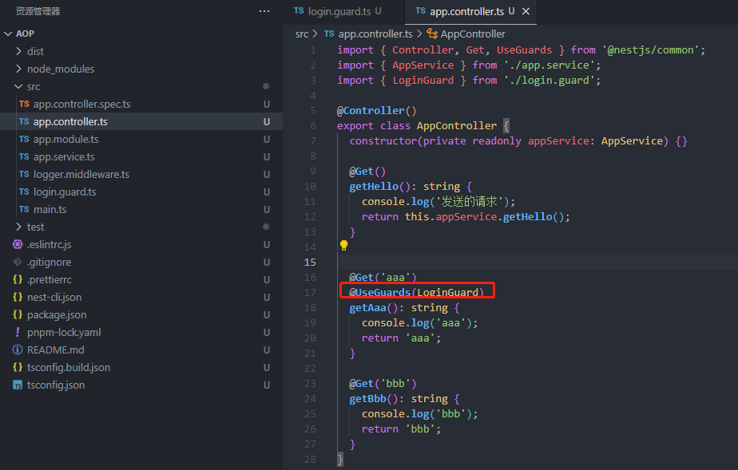Click the warning icon beside pnpm-lock.yaml
Screen dimensions: 738x470
click(18, 332)
